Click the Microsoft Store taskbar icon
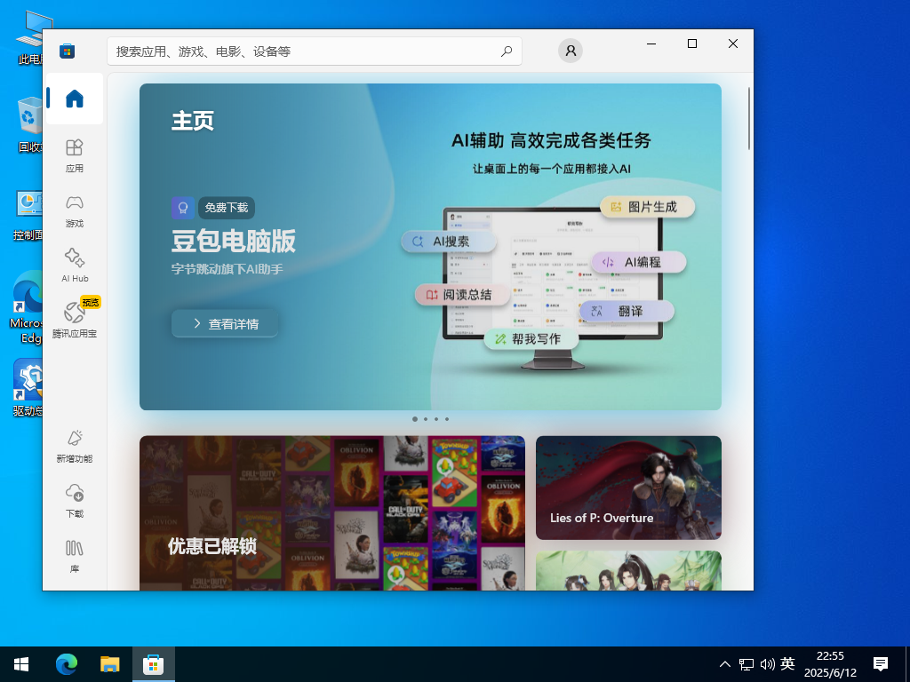The width and height of the screenshot is (910, 682). click(x=153, y=664)
